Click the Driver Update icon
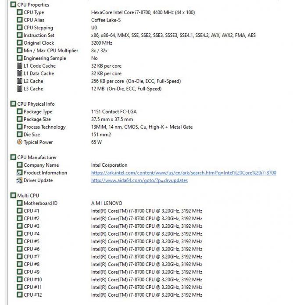293x305 pixels. point(20,180)
